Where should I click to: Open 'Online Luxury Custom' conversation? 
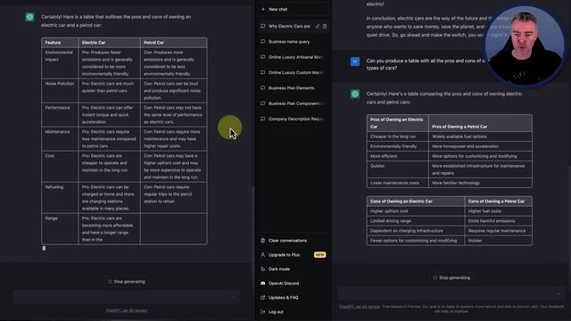click(x=294, y=72)
